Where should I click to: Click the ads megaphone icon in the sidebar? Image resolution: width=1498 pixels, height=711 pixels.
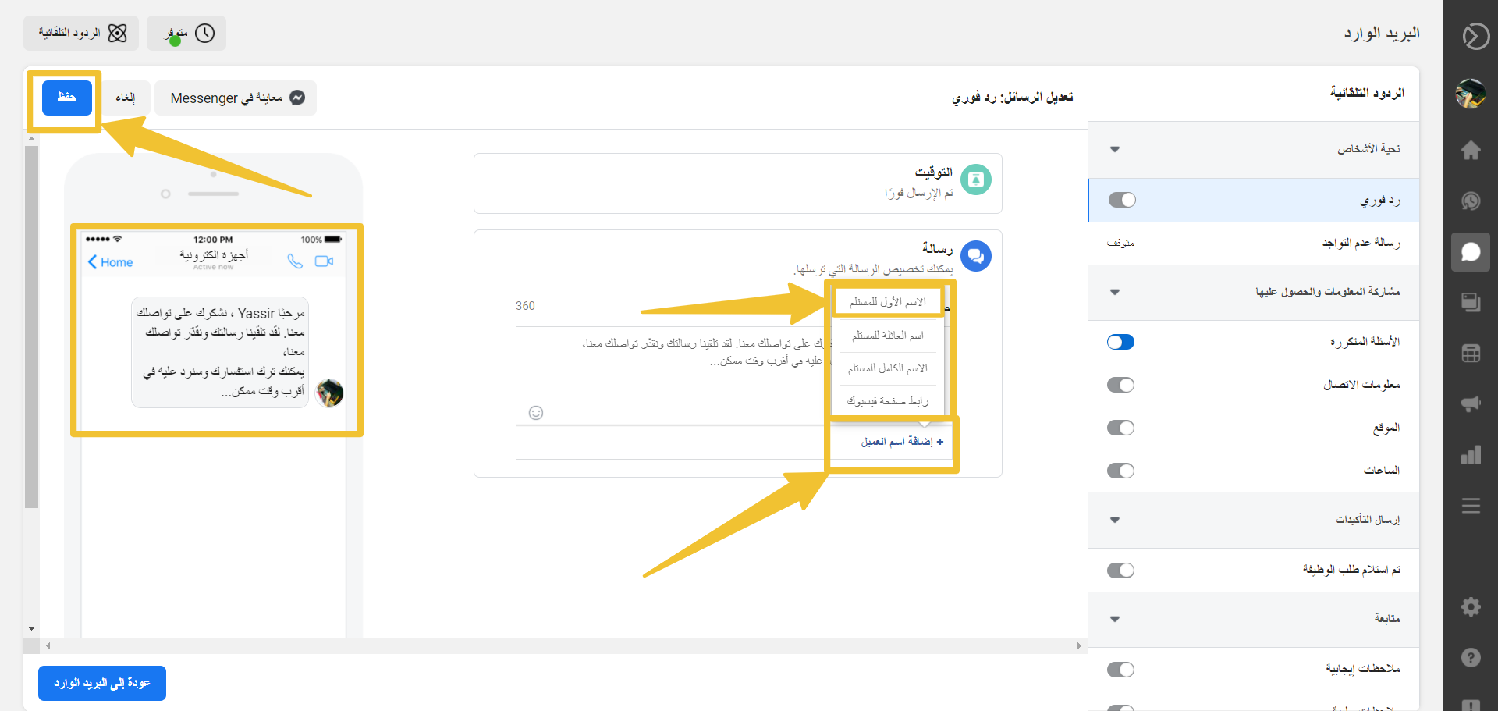tap(1471, 403)
